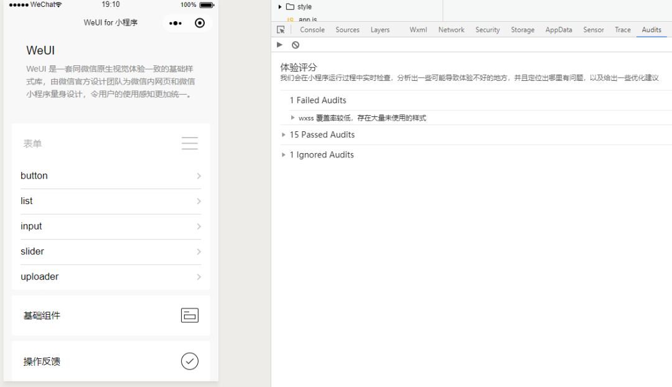Tap the mini program close circle button
This screenshot has height=387, width=672.
pyautogui.click(x=200, y=23)
